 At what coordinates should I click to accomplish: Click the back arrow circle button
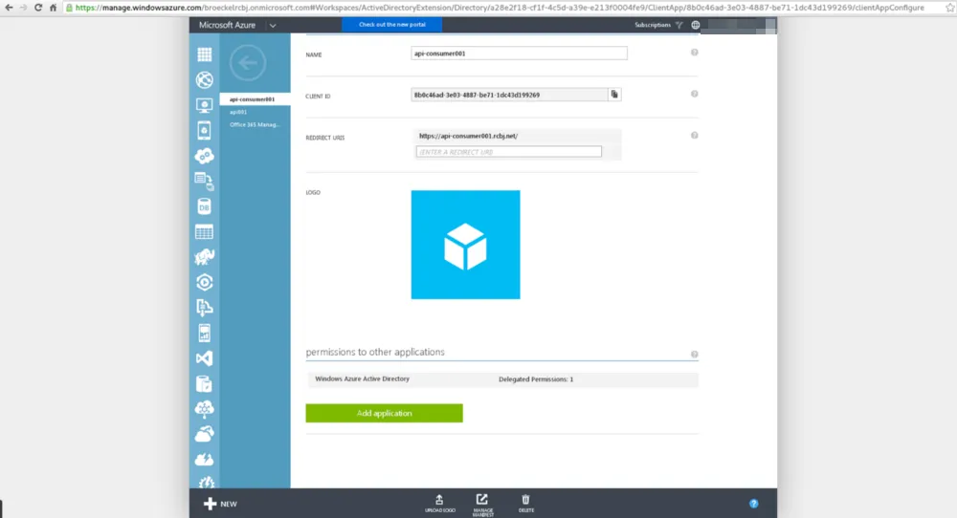point(248,63)
